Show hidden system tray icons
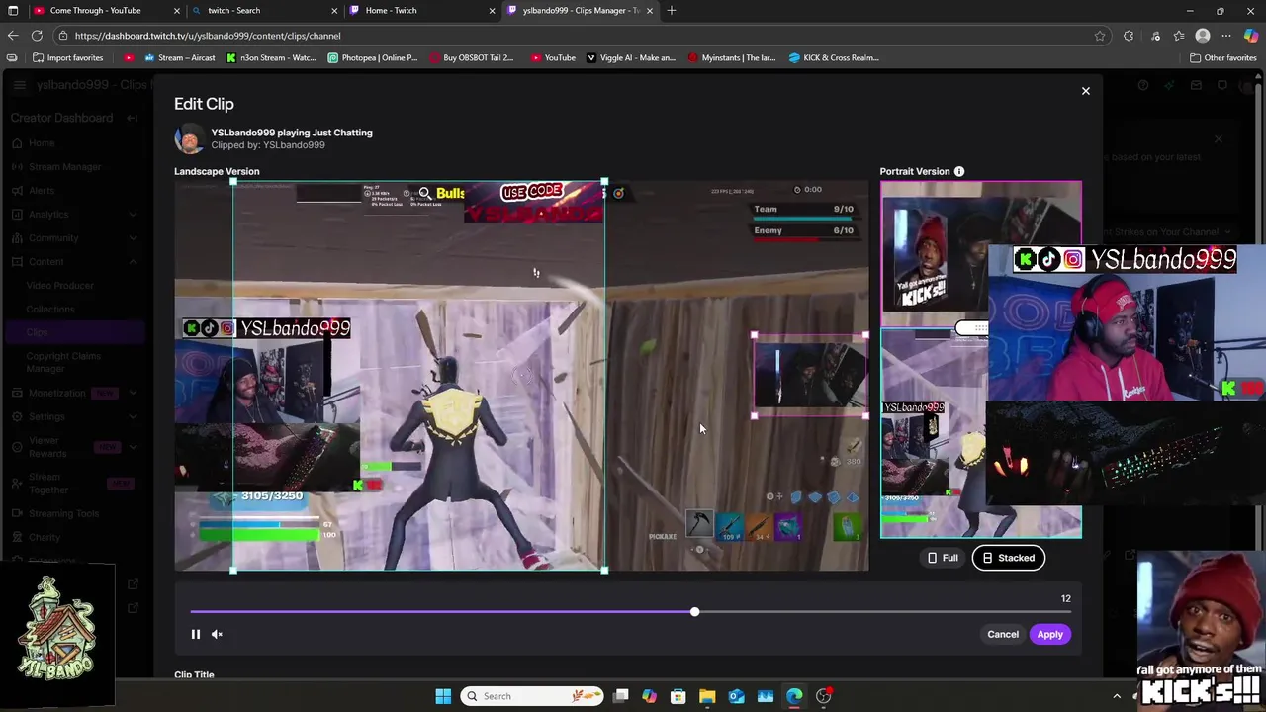The height and width of the screenshot is (712, 1266). [x=1117, y=696]
